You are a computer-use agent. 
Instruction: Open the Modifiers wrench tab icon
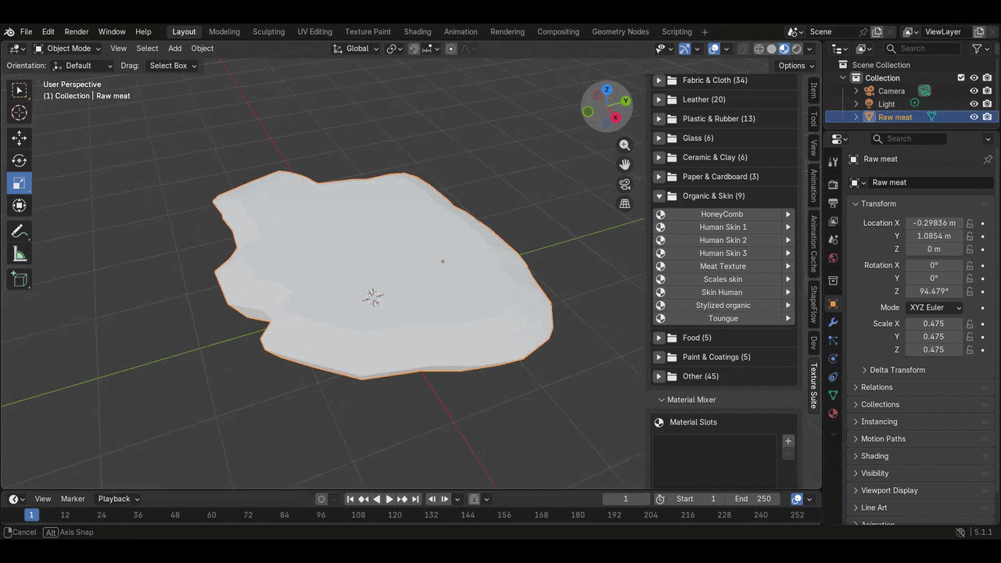pyautogui.click(x=833, y=322)
